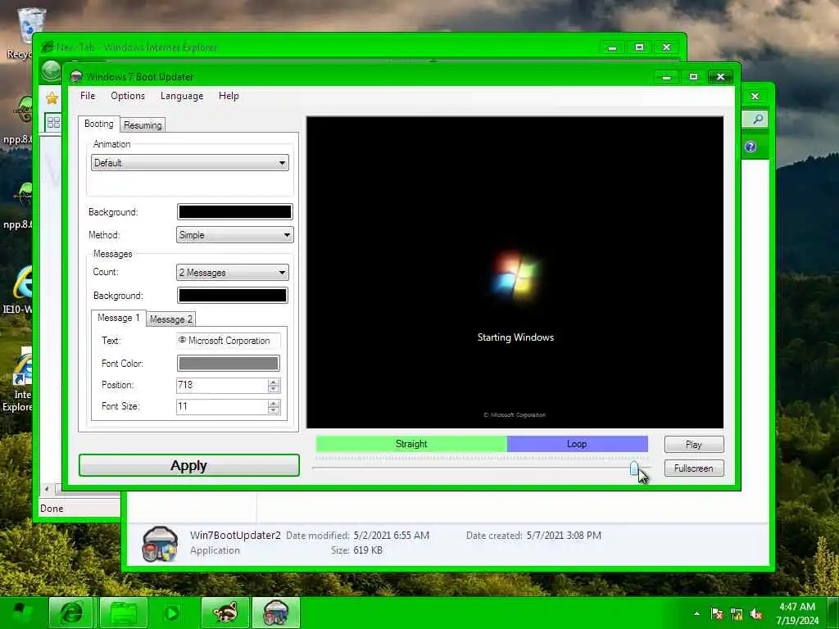Click the Windows 7 Boot Updater title icon
The width and height of the screenshot is (839, 629).
coord(76,76)
